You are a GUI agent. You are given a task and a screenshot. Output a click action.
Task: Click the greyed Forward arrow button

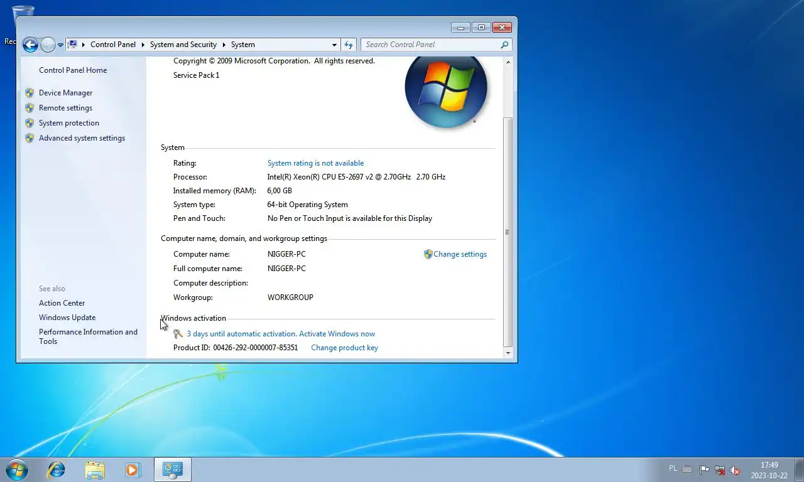48,45
